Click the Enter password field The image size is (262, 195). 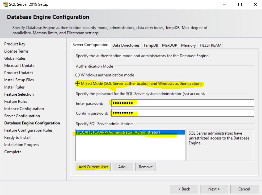point(182,103)
